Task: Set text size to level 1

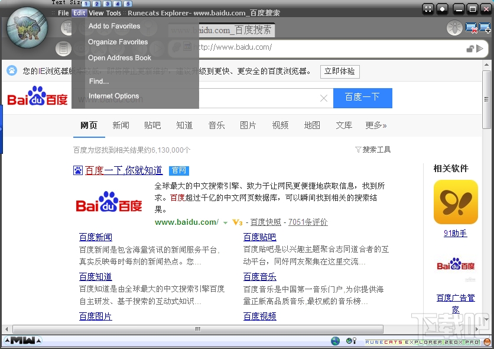Action: point(86,4)
